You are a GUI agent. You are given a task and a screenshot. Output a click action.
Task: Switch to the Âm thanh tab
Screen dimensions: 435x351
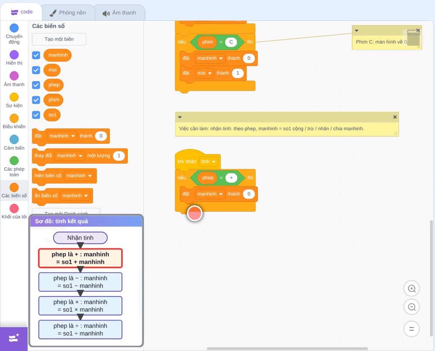tap(119, 13)
